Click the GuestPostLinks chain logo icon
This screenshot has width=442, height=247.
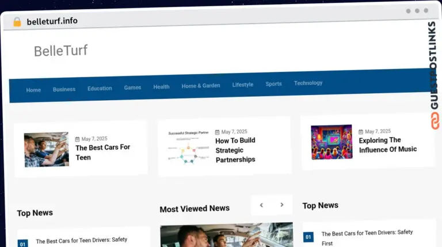point(435,120)
